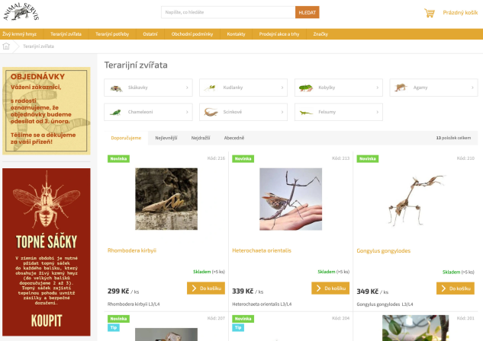Expand Chameleoni category arrow
The height and width of the screenshot is (341, 483).
187,112
